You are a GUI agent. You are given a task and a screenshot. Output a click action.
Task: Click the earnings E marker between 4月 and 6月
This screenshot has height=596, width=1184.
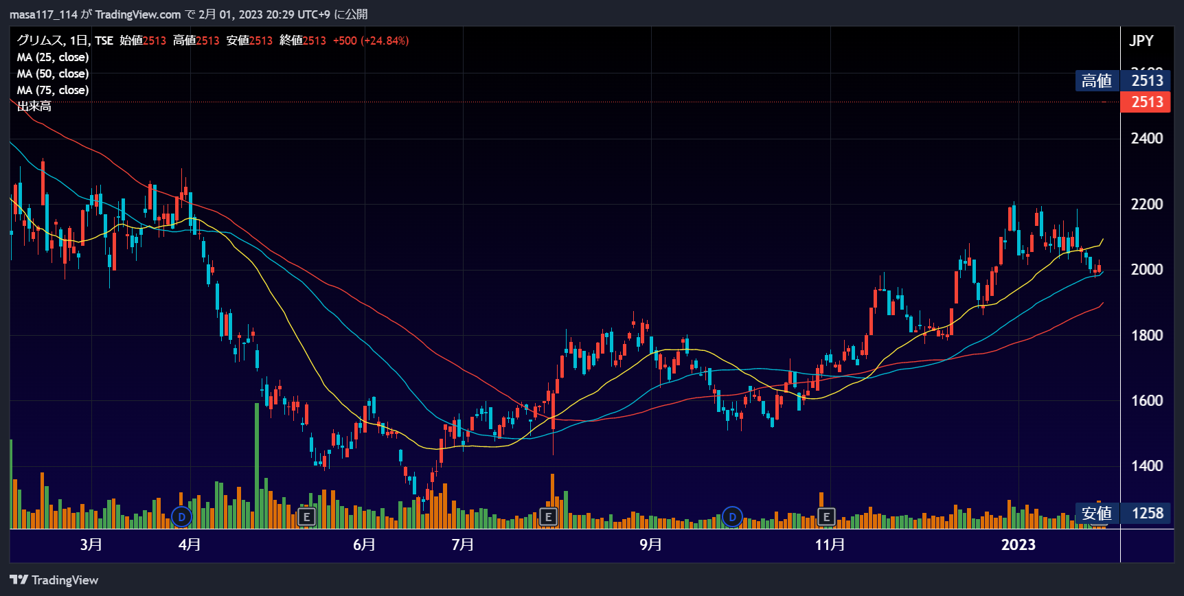(x=307, y=516)
